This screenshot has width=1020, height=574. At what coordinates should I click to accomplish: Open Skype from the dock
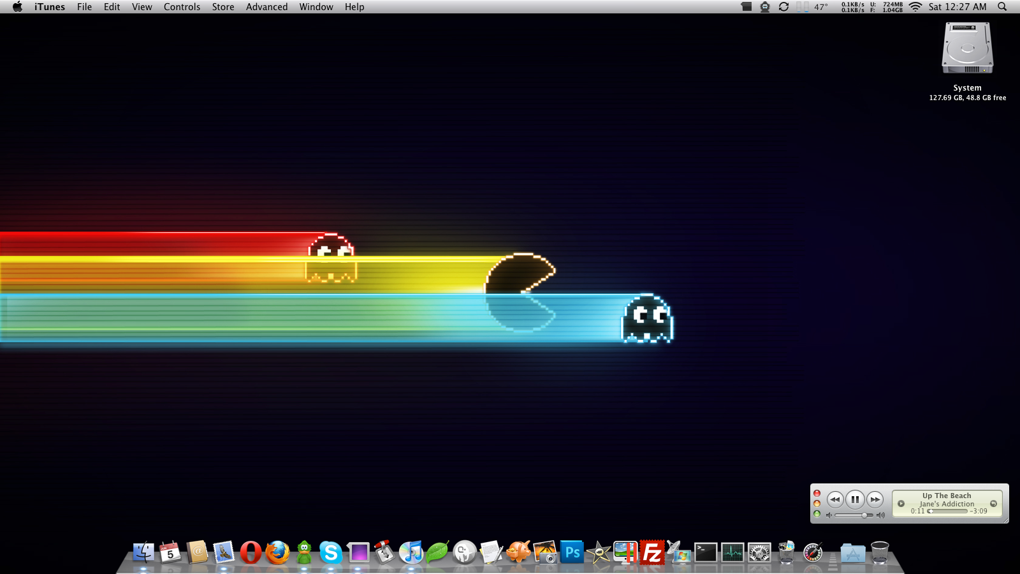click(331, 552)
